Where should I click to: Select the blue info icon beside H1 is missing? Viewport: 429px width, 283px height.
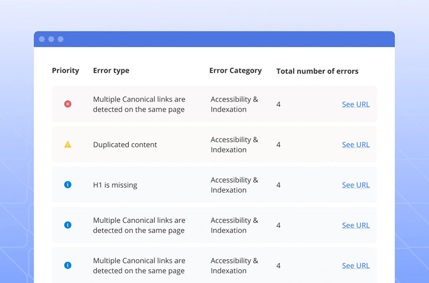tap(68, 185)
